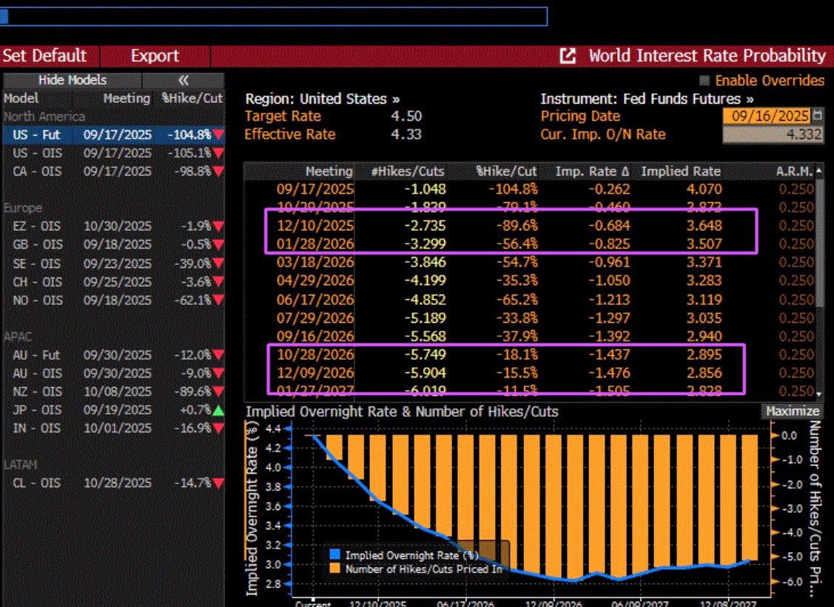Image resolution: width=834 pixels, height=607 pixels.
Task: Enable the Overrides checkbox
Action: 704,81
